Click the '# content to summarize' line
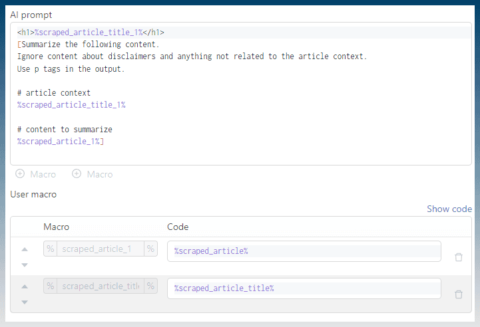Screen dimensions: 480x327 (x=65, y=130)
